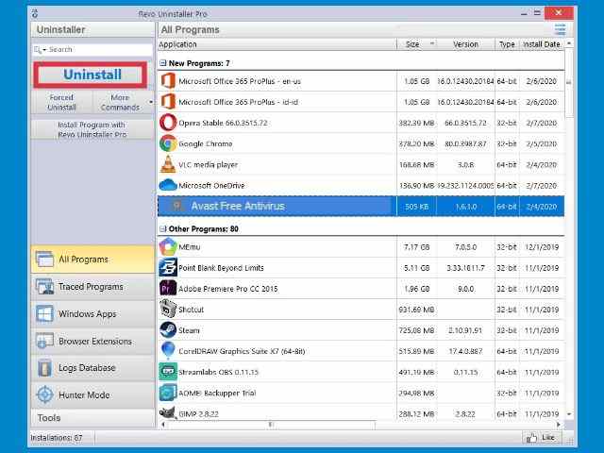
Task: Click the horizontal scrollbar right arrow
Action: pos(559,425)
